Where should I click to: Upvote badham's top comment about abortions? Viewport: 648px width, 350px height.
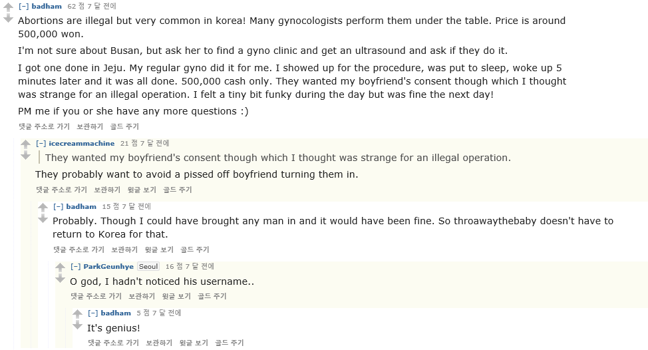(8, 7)
